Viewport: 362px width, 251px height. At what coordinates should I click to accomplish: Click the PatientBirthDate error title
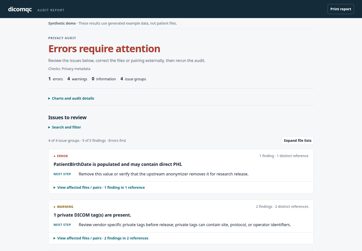tap(118, 164)
